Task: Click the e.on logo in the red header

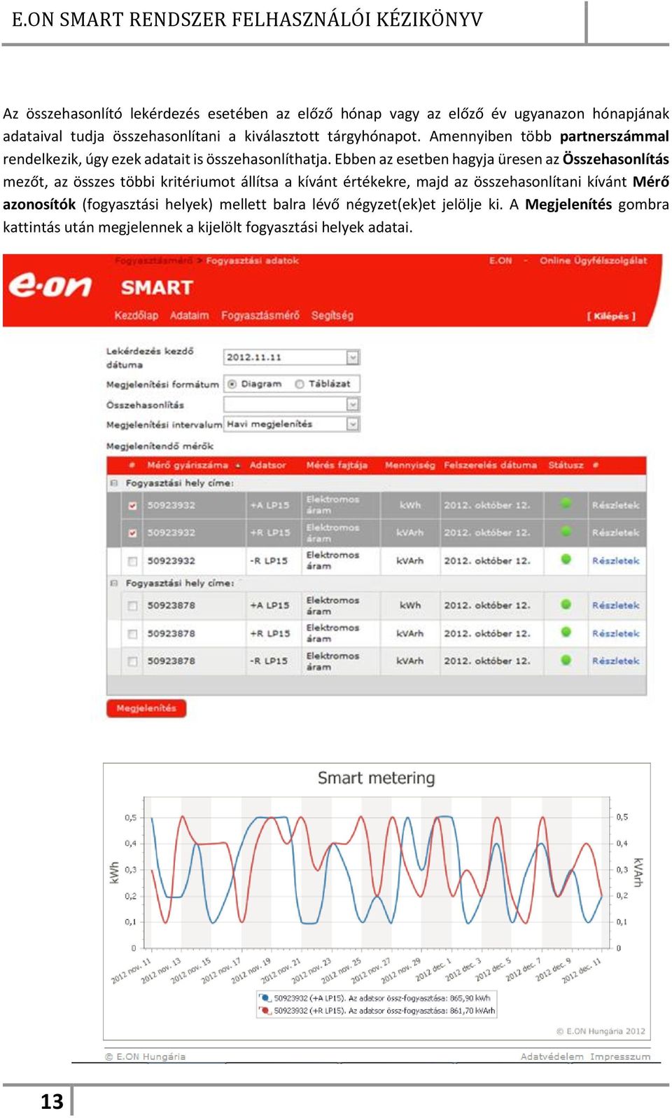Action: [50, 286]
